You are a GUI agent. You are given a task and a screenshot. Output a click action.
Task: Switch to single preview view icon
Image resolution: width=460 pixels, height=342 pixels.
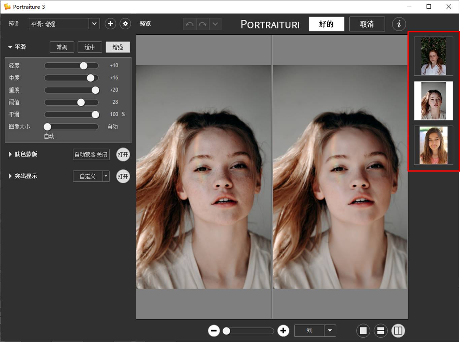363,331
